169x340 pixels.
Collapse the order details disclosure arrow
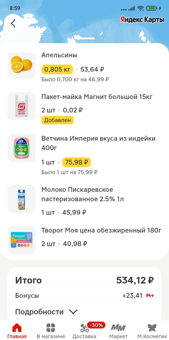(73, 312)
